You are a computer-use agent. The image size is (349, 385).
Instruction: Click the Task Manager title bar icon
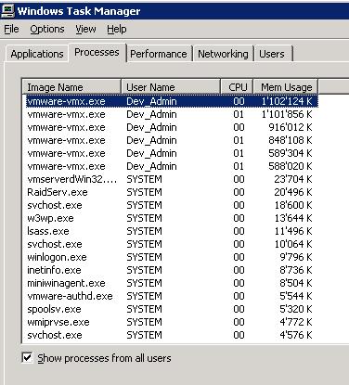point(7,10)
